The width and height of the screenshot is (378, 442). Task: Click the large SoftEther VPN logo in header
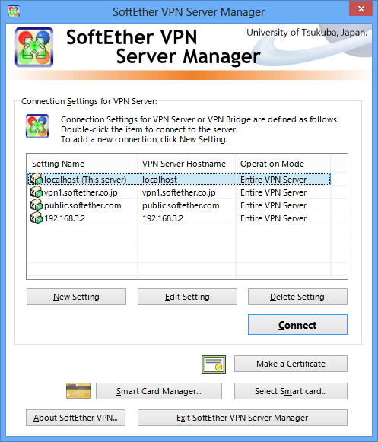point(34,47)
